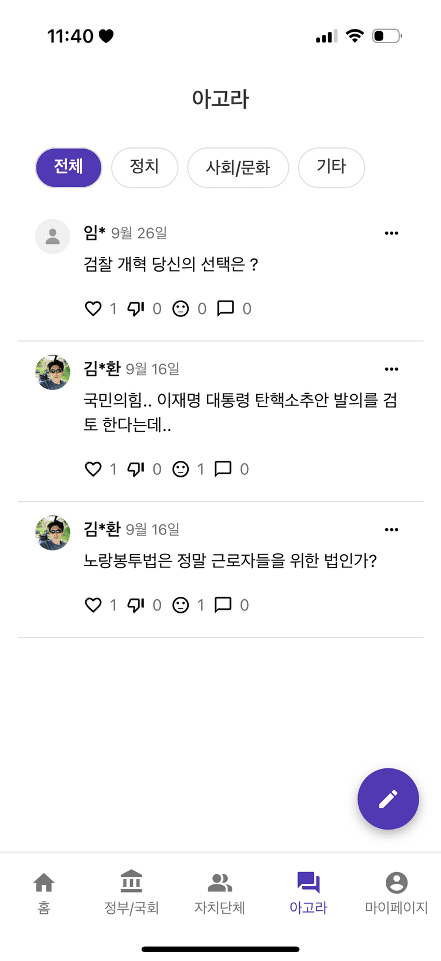Switch to the 정치 category filter
The height and width of the screenshot is (961, 441).
pyautogui.click(x=145, y=167)
